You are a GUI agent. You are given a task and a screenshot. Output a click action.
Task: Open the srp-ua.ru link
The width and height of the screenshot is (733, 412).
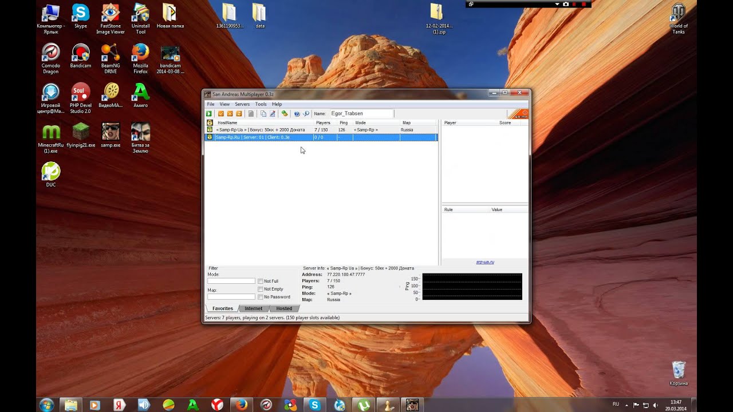pos(485,262)
